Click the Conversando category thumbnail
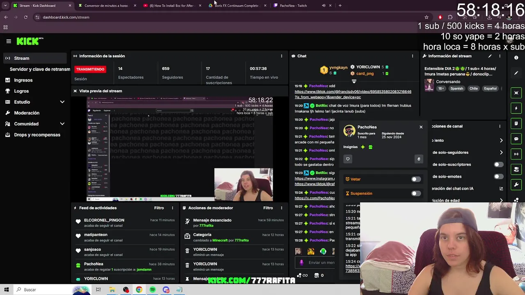 coord(429,85)
